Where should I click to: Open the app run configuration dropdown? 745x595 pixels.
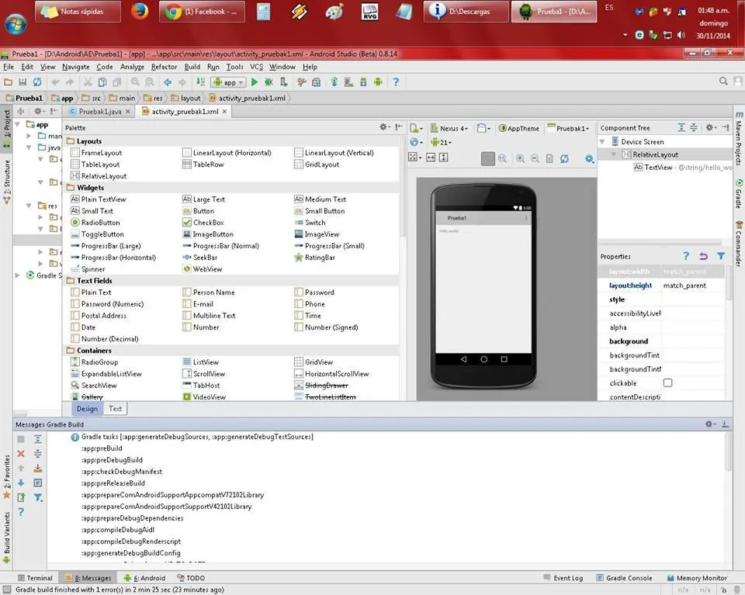click(228, 82)
